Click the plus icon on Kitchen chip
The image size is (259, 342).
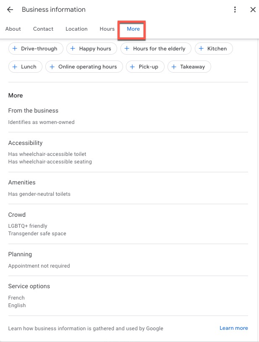201,48
